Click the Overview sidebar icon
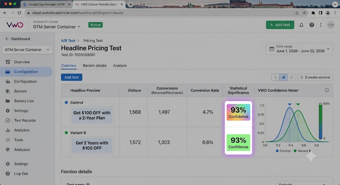This screenshot has width=340, height=185. [x=8, y=62]
